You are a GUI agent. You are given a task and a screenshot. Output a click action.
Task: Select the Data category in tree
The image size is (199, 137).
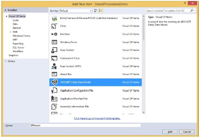(15, 24)
